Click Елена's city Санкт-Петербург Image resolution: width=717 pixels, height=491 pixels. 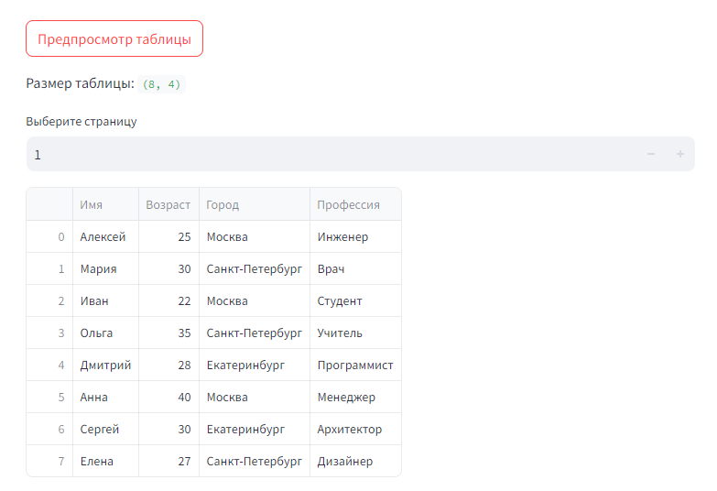click(x=255, y=461)
